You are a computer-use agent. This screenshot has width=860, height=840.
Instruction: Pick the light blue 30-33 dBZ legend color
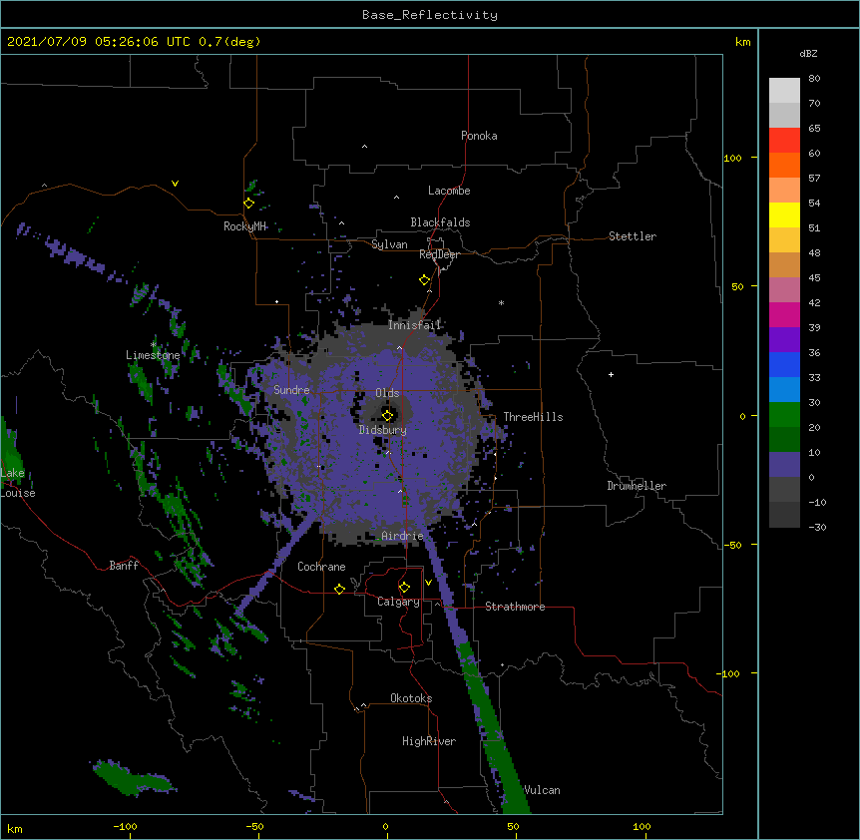(784, 390)
